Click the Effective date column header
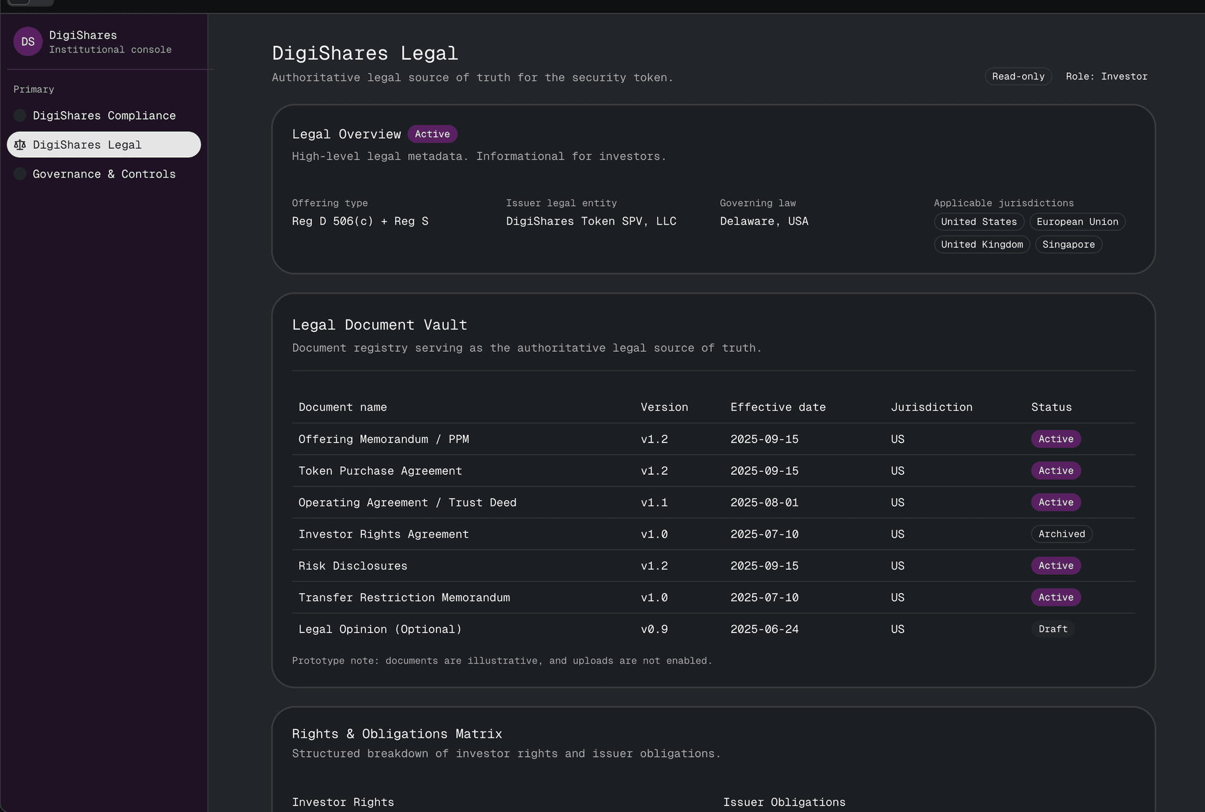This screenshot has height=812, width=1205. click(778, 407)
